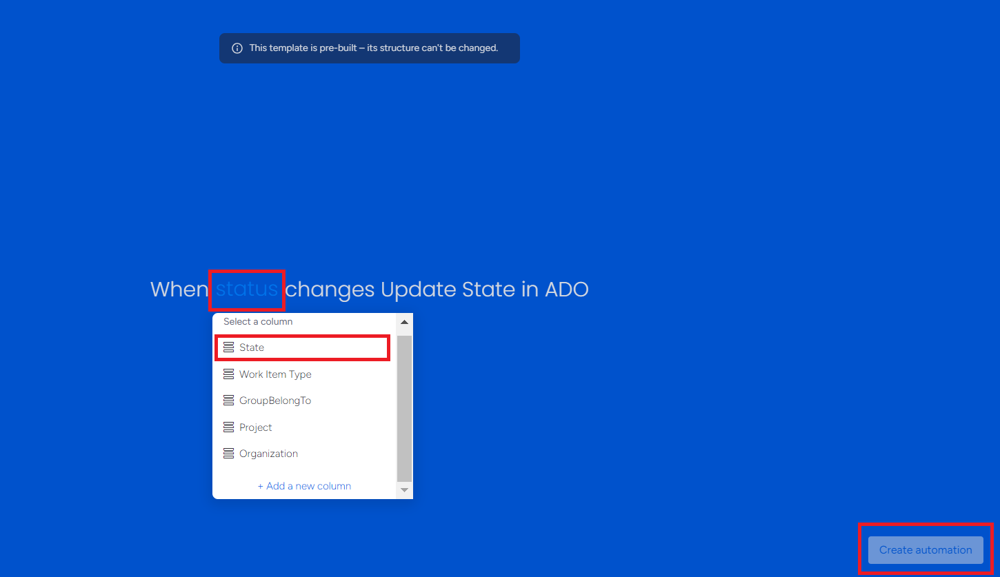Image resolution: width=1000 pixels, height=577 pixels.
Task: Click the column list scrollbar thumb
Action: 405,407
